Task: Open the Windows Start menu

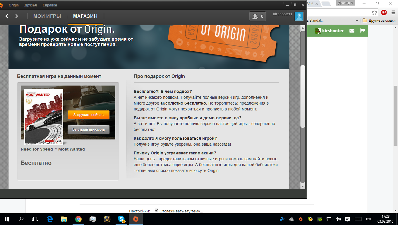Action: (x=7, y=219)
